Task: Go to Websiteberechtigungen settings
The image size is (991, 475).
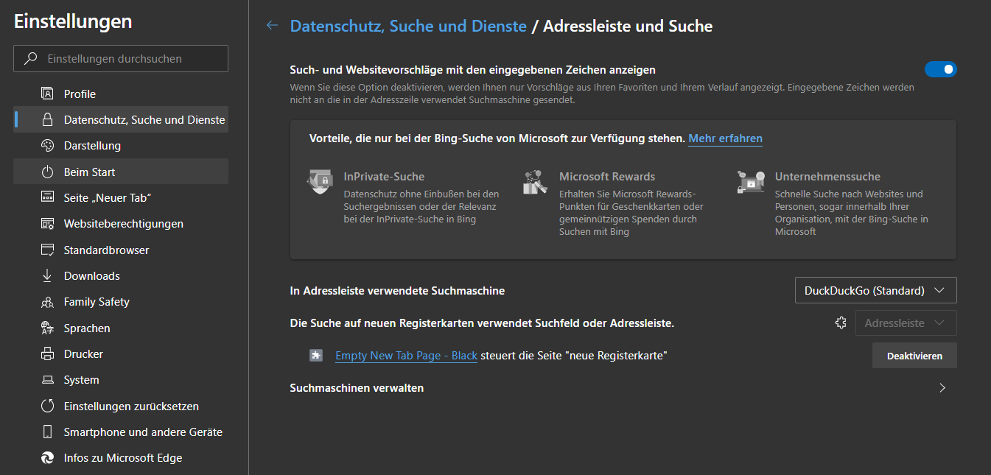Action: (121, 224)
